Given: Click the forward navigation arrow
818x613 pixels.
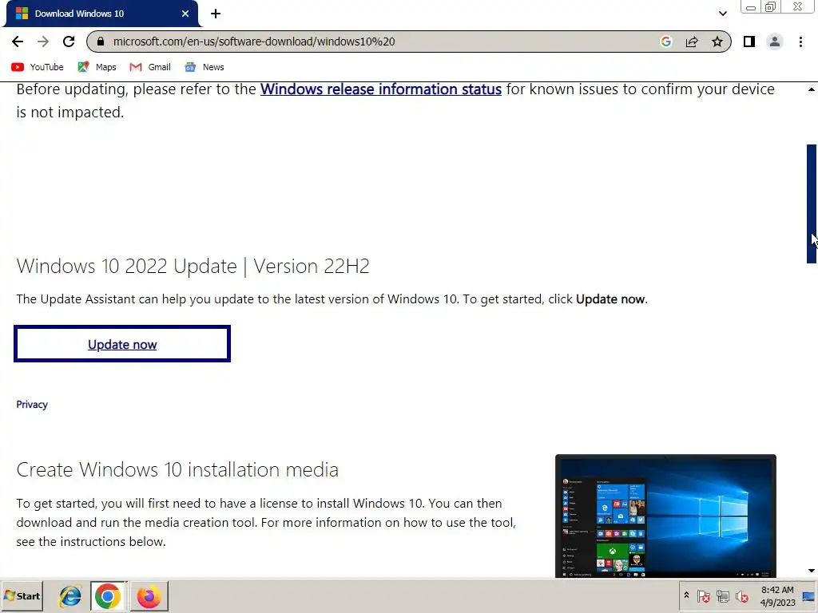Looking at the screenshot, I should point(43,42).
